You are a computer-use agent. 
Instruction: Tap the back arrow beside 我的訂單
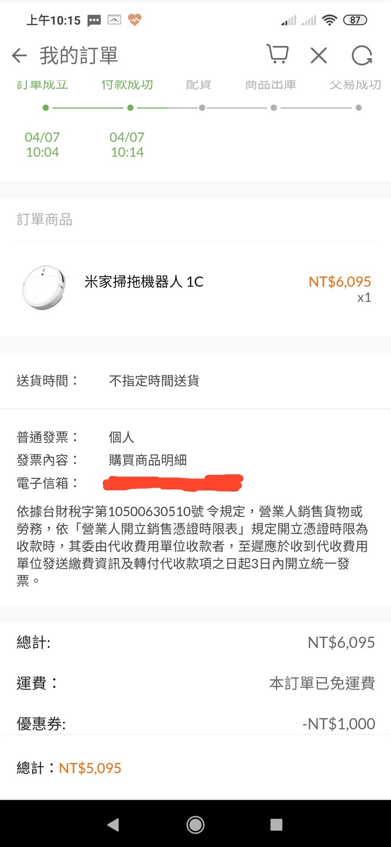coord(19,55)
